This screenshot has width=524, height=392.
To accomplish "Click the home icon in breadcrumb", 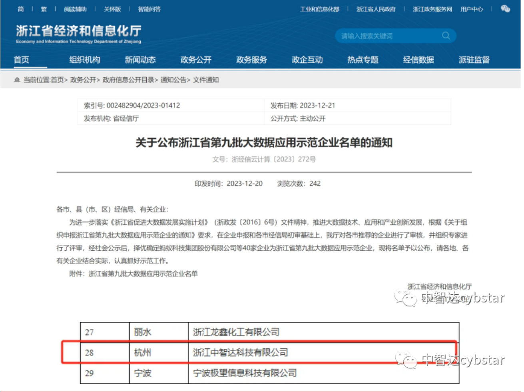I will [x=17, y=80].
